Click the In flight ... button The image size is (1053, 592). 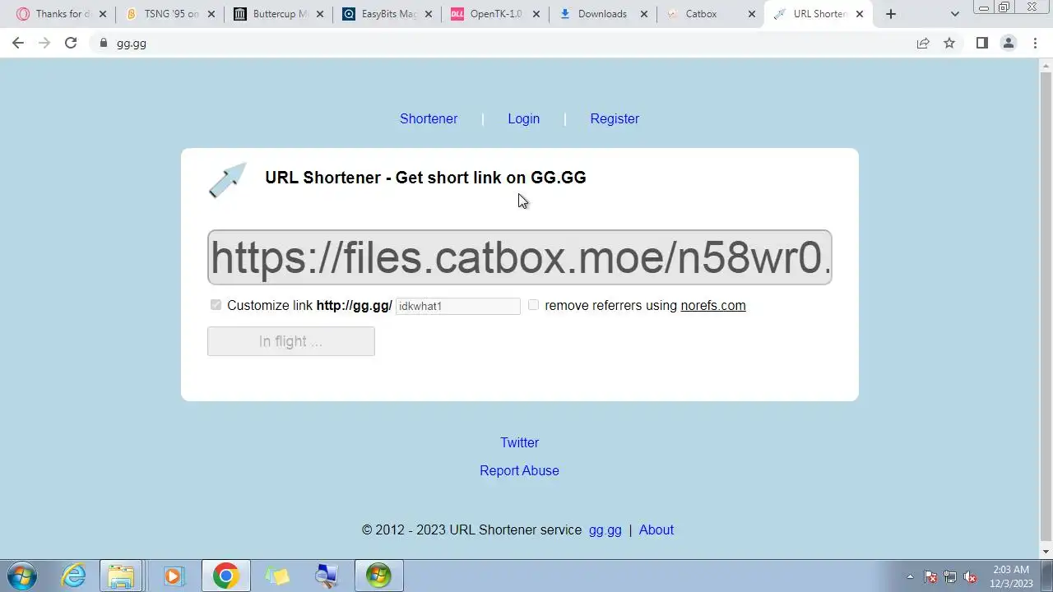(x=291, y=341)
